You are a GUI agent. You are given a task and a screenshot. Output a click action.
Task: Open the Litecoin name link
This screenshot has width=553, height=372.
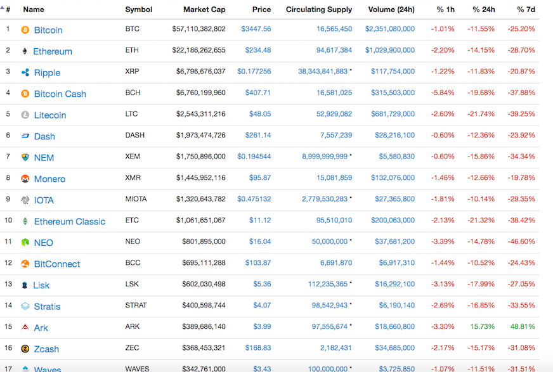click(50, 115)
